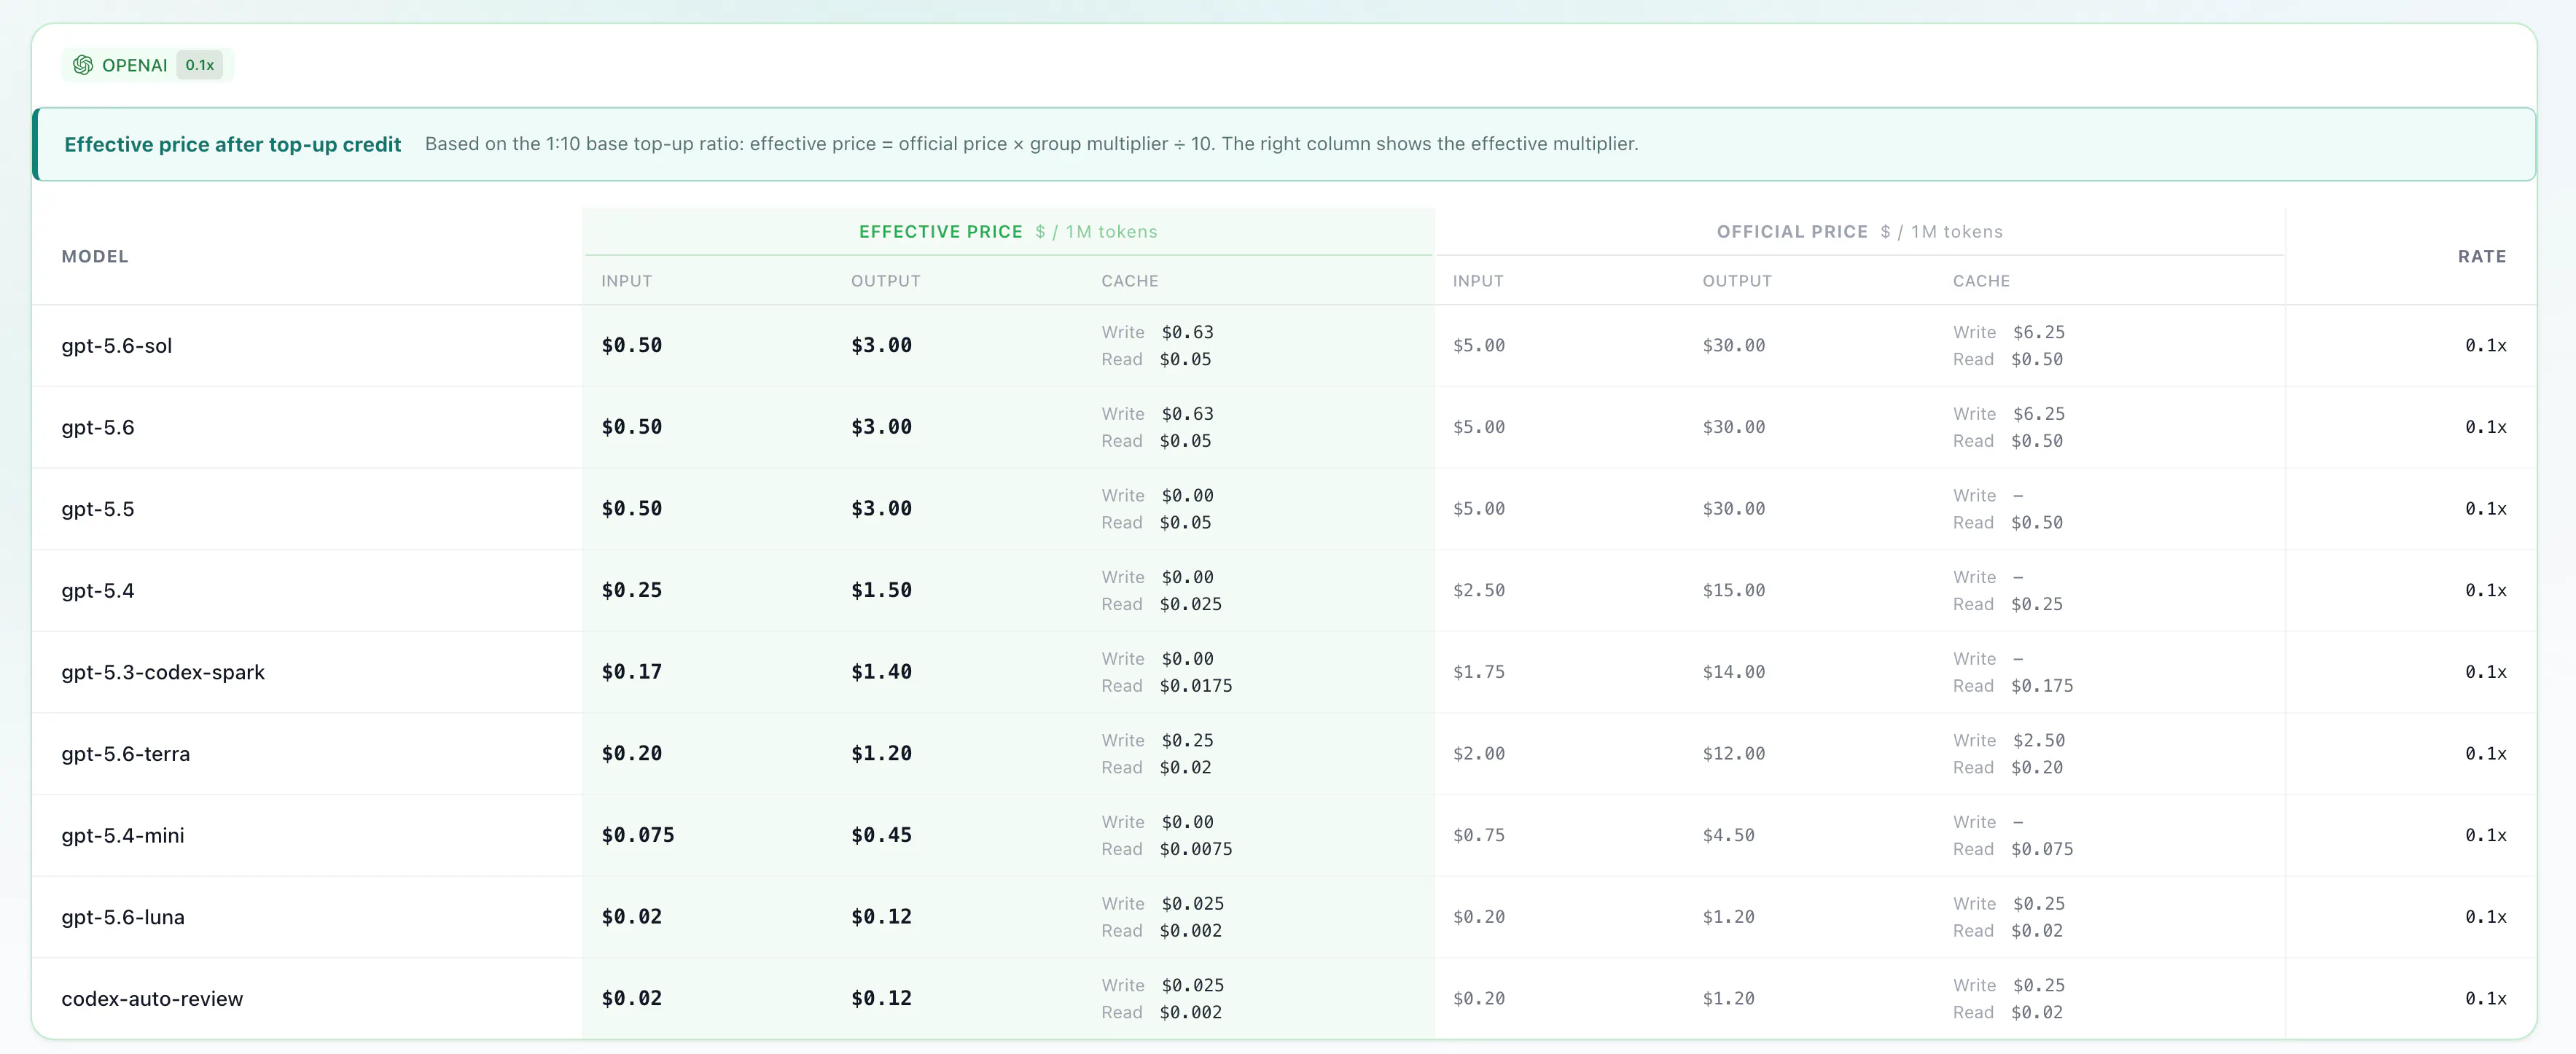Click gpt-5.4-mini official input $0.75
2576x1054 pixels.
point(1479,835)
